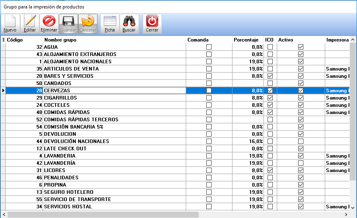This screenshot has height=218, width=357.
Task: Open the grid column selector icon
Action: [3, 40]
